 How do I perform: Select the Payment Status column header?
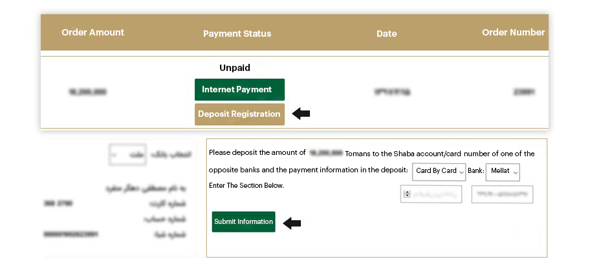(x=237, y=34)
